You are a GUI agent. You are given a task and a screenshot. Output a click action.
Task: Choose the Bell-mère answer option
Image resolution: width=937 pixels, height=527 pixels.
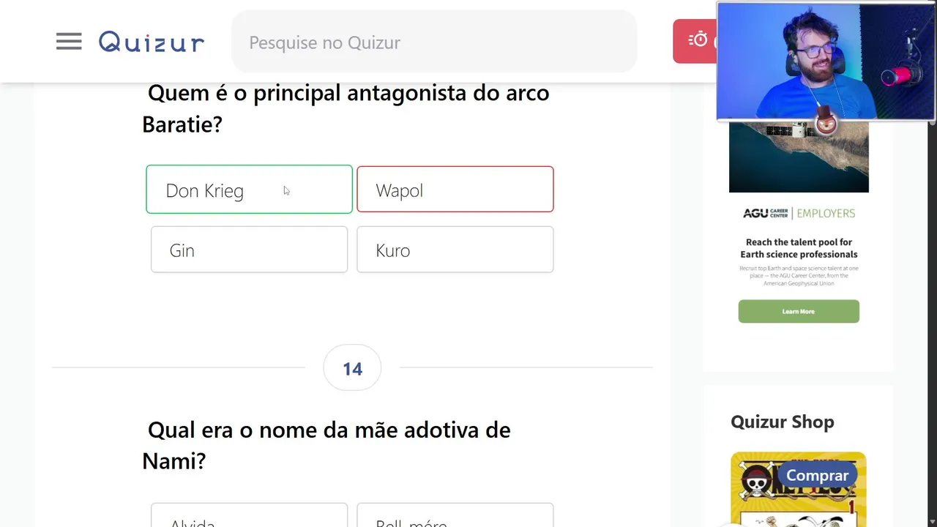coord(455,518)
